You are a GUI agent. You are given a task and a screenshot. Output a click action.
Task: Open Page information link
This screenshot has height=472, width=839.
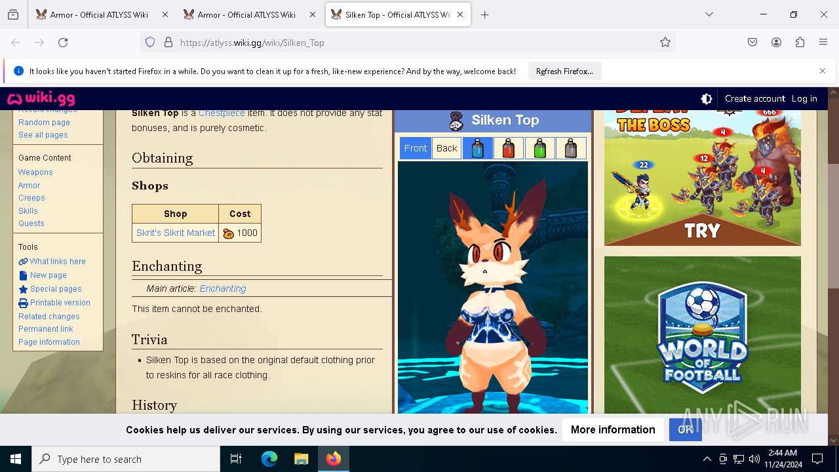click(x=49, y=342)
